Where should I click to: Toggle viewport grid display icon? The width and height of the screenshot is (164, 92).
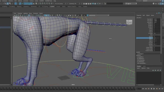point(29,15)
